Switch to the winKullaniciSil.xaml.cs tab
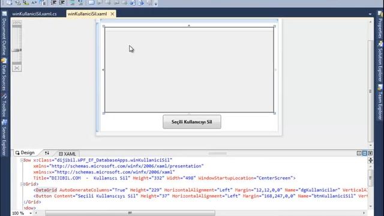The width and height of the screenshot is (384, 216). (35, 14)
